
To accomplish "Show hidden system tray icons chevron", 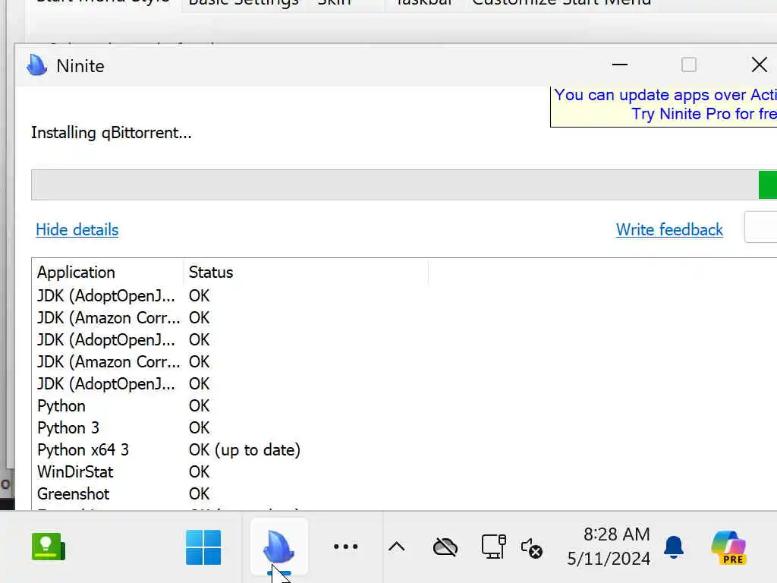I will click(396, 547).
